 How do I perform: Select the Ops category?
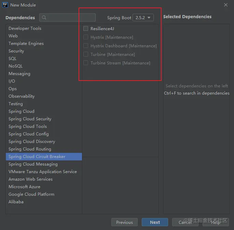coord(44,89)
